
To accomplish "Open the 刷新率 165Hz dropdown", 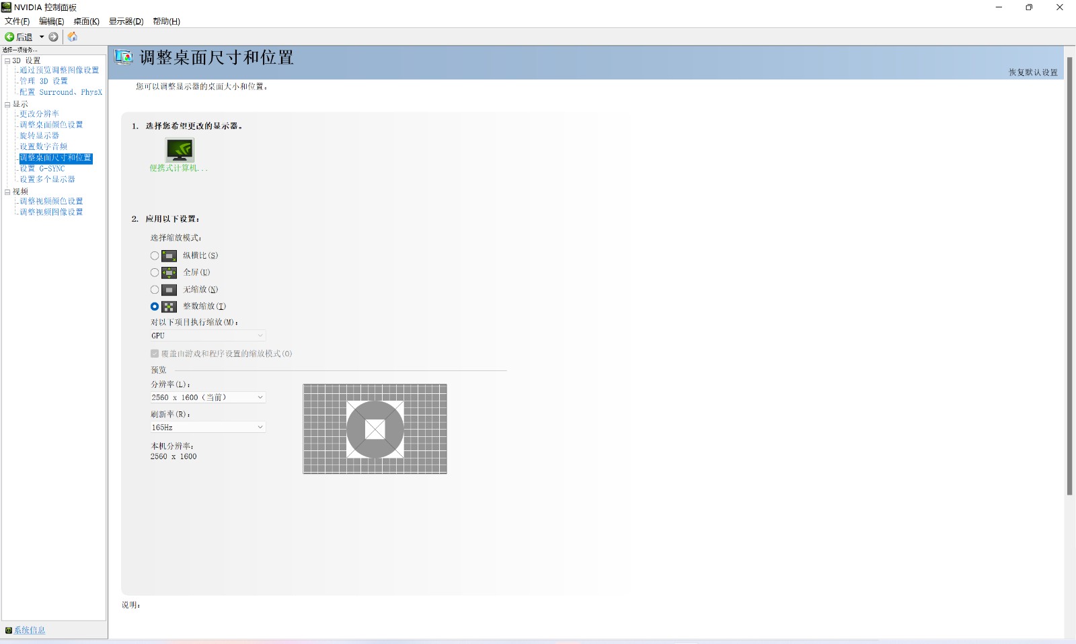I will pyautogui.click(x=208, y=427).
